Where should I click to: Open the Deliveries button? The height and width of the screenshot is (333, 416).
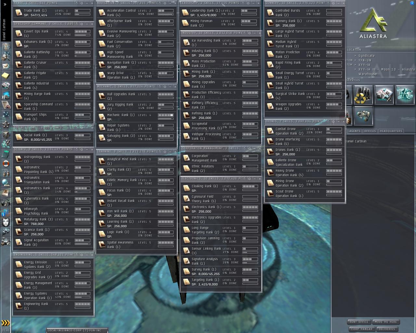click(x=387, y=329)
